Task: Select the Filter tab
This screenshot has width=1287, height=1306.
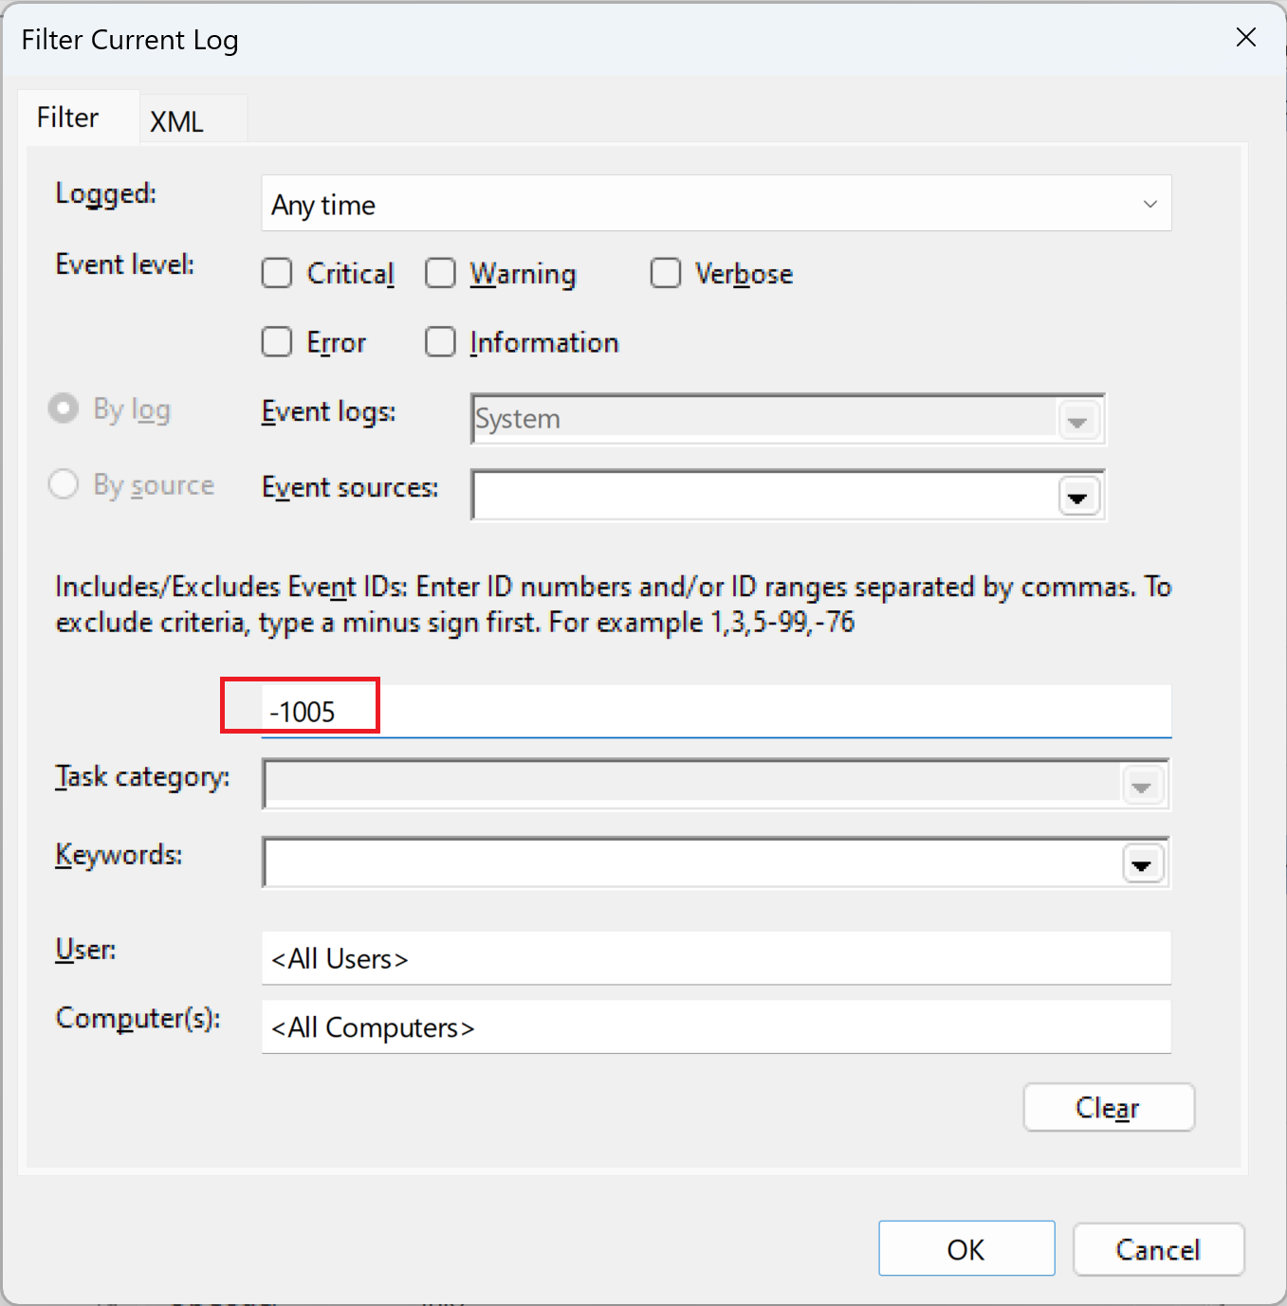Action: point(66,117)
